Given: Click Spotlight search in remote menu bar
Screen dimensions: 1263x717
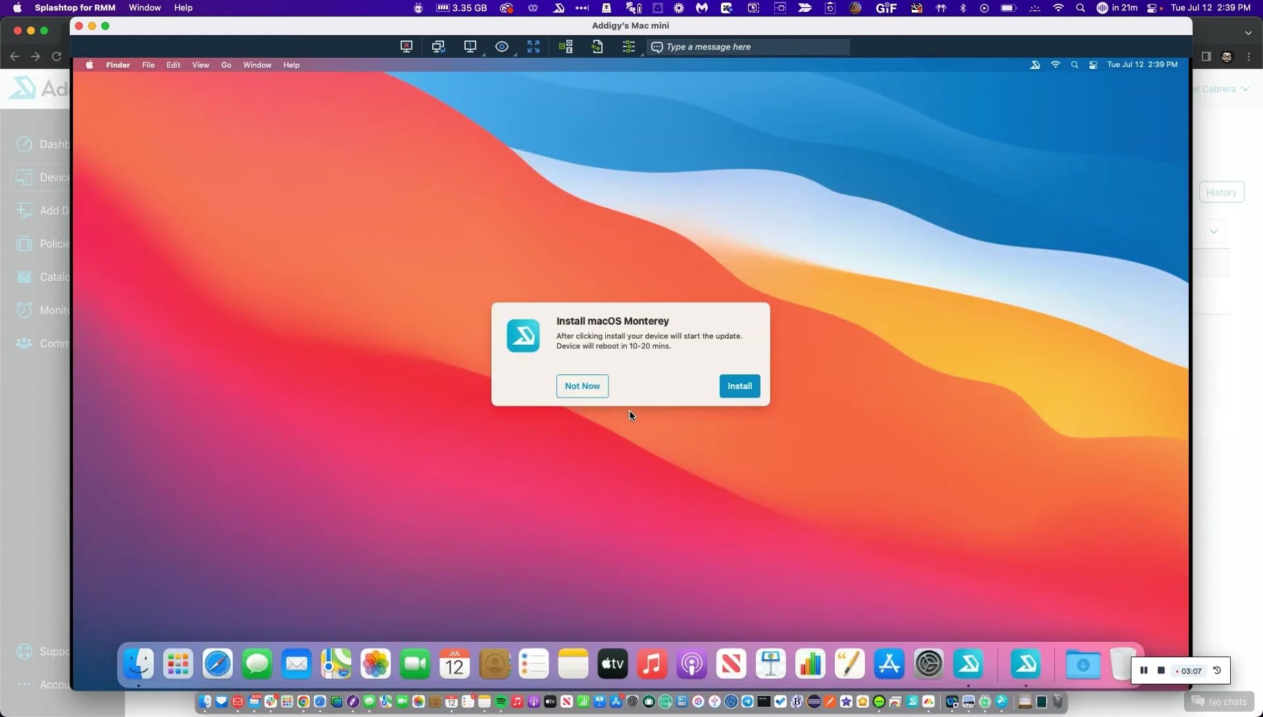Looking at the screenshot, I should pyautogui.click(x=1074, y=64).
